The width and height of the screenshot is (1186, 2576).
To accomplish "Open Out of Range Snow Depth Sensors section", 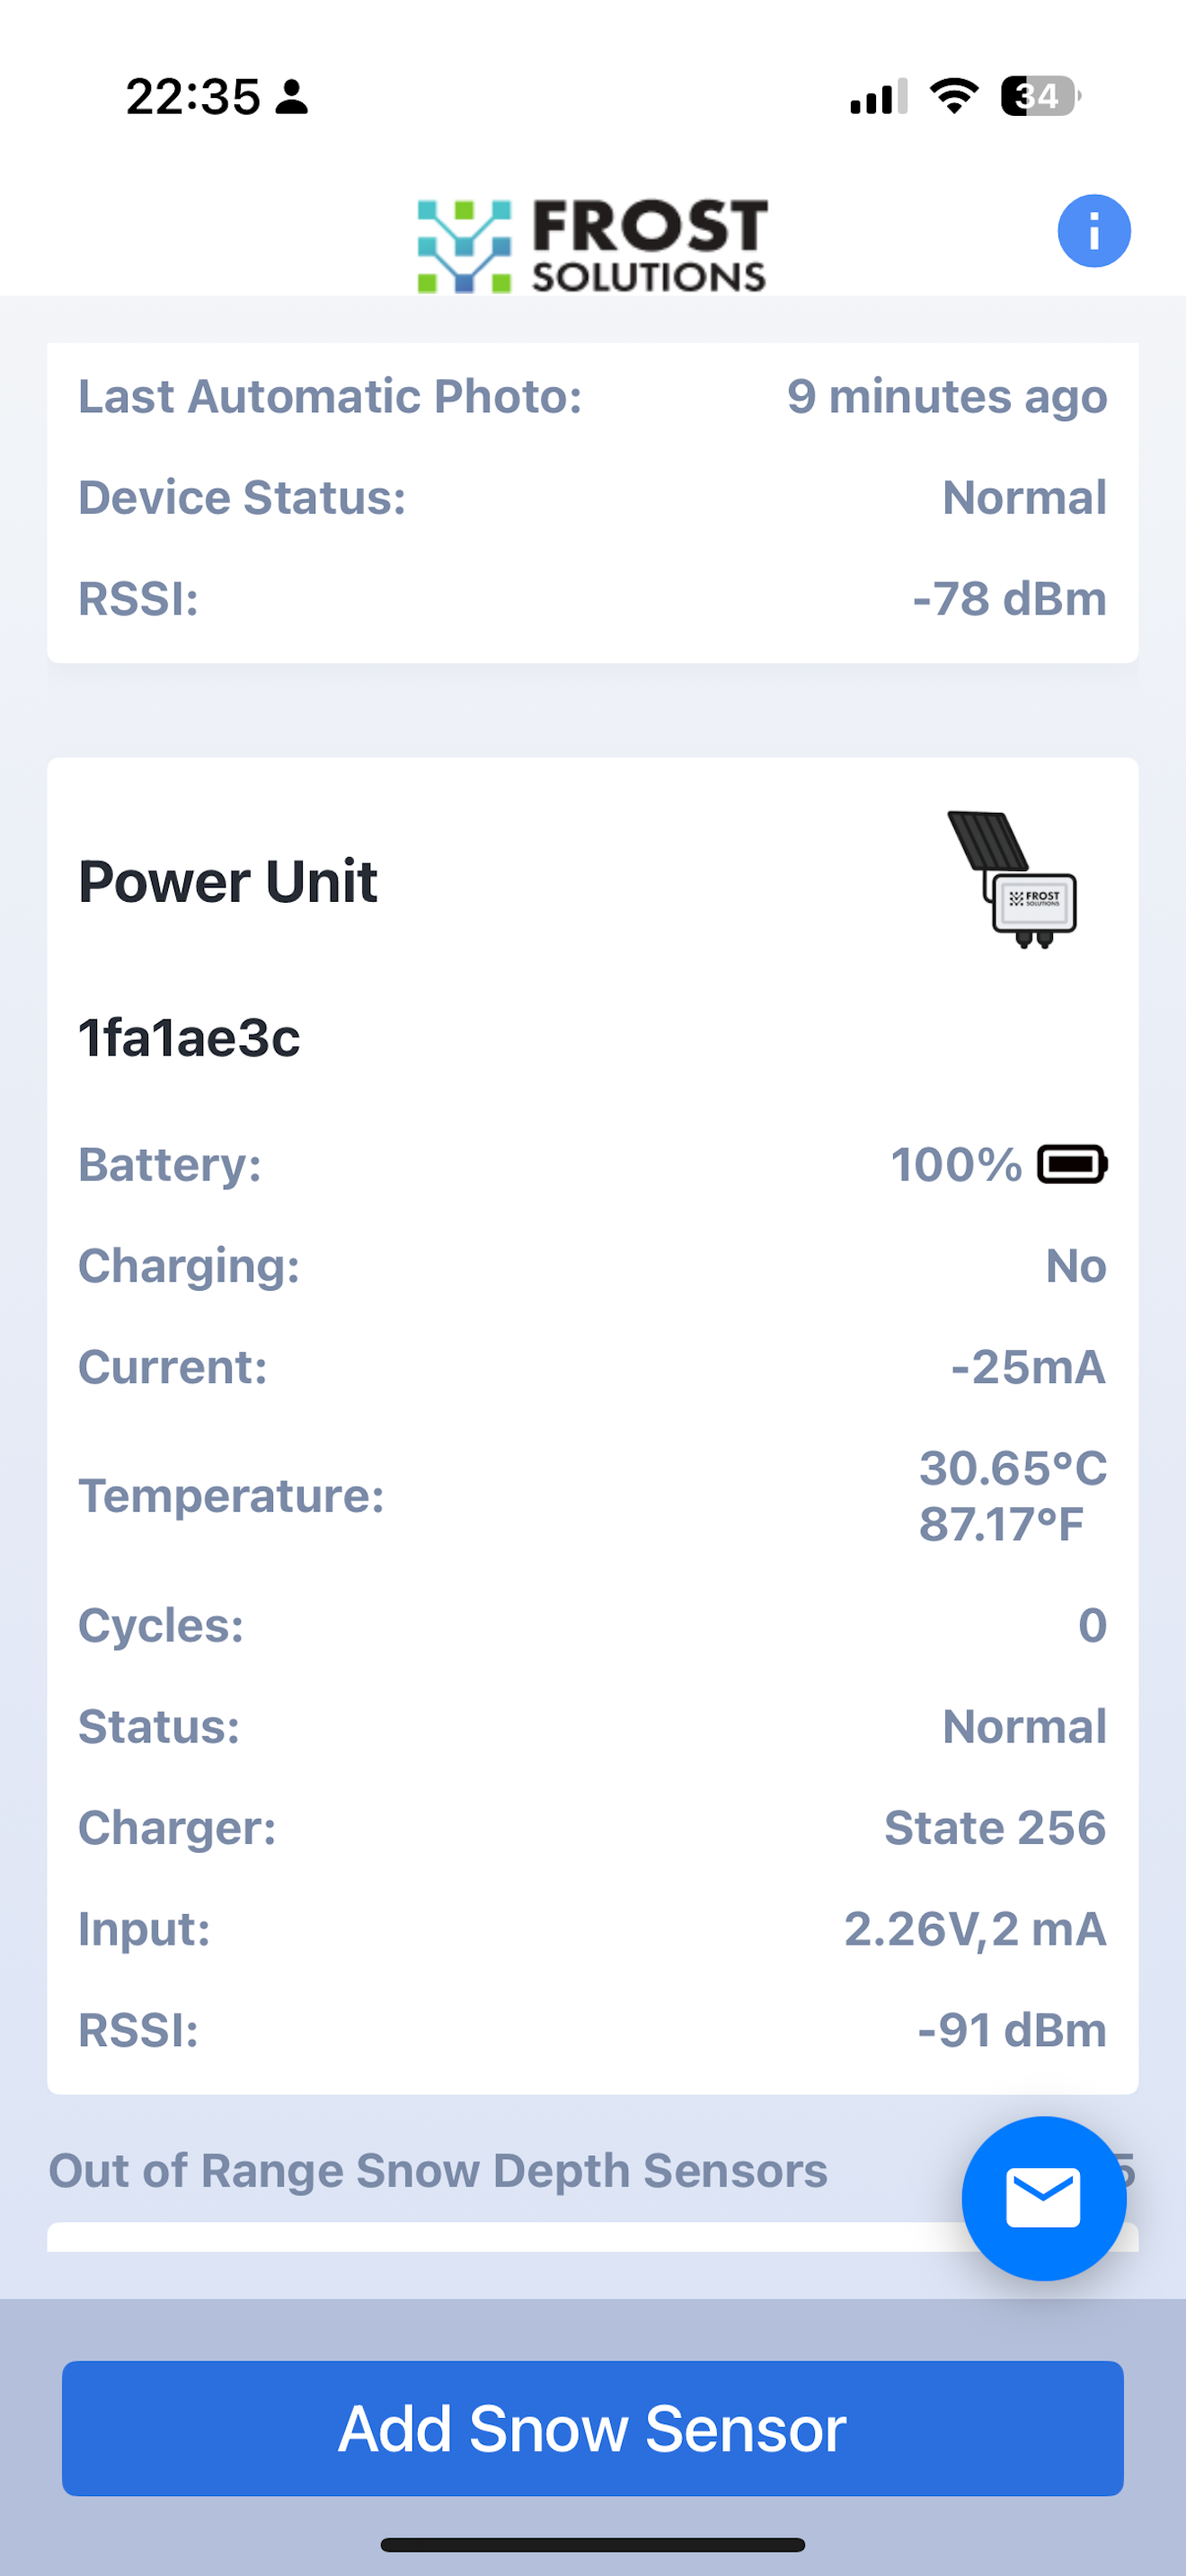I will tap(438, 2170).
